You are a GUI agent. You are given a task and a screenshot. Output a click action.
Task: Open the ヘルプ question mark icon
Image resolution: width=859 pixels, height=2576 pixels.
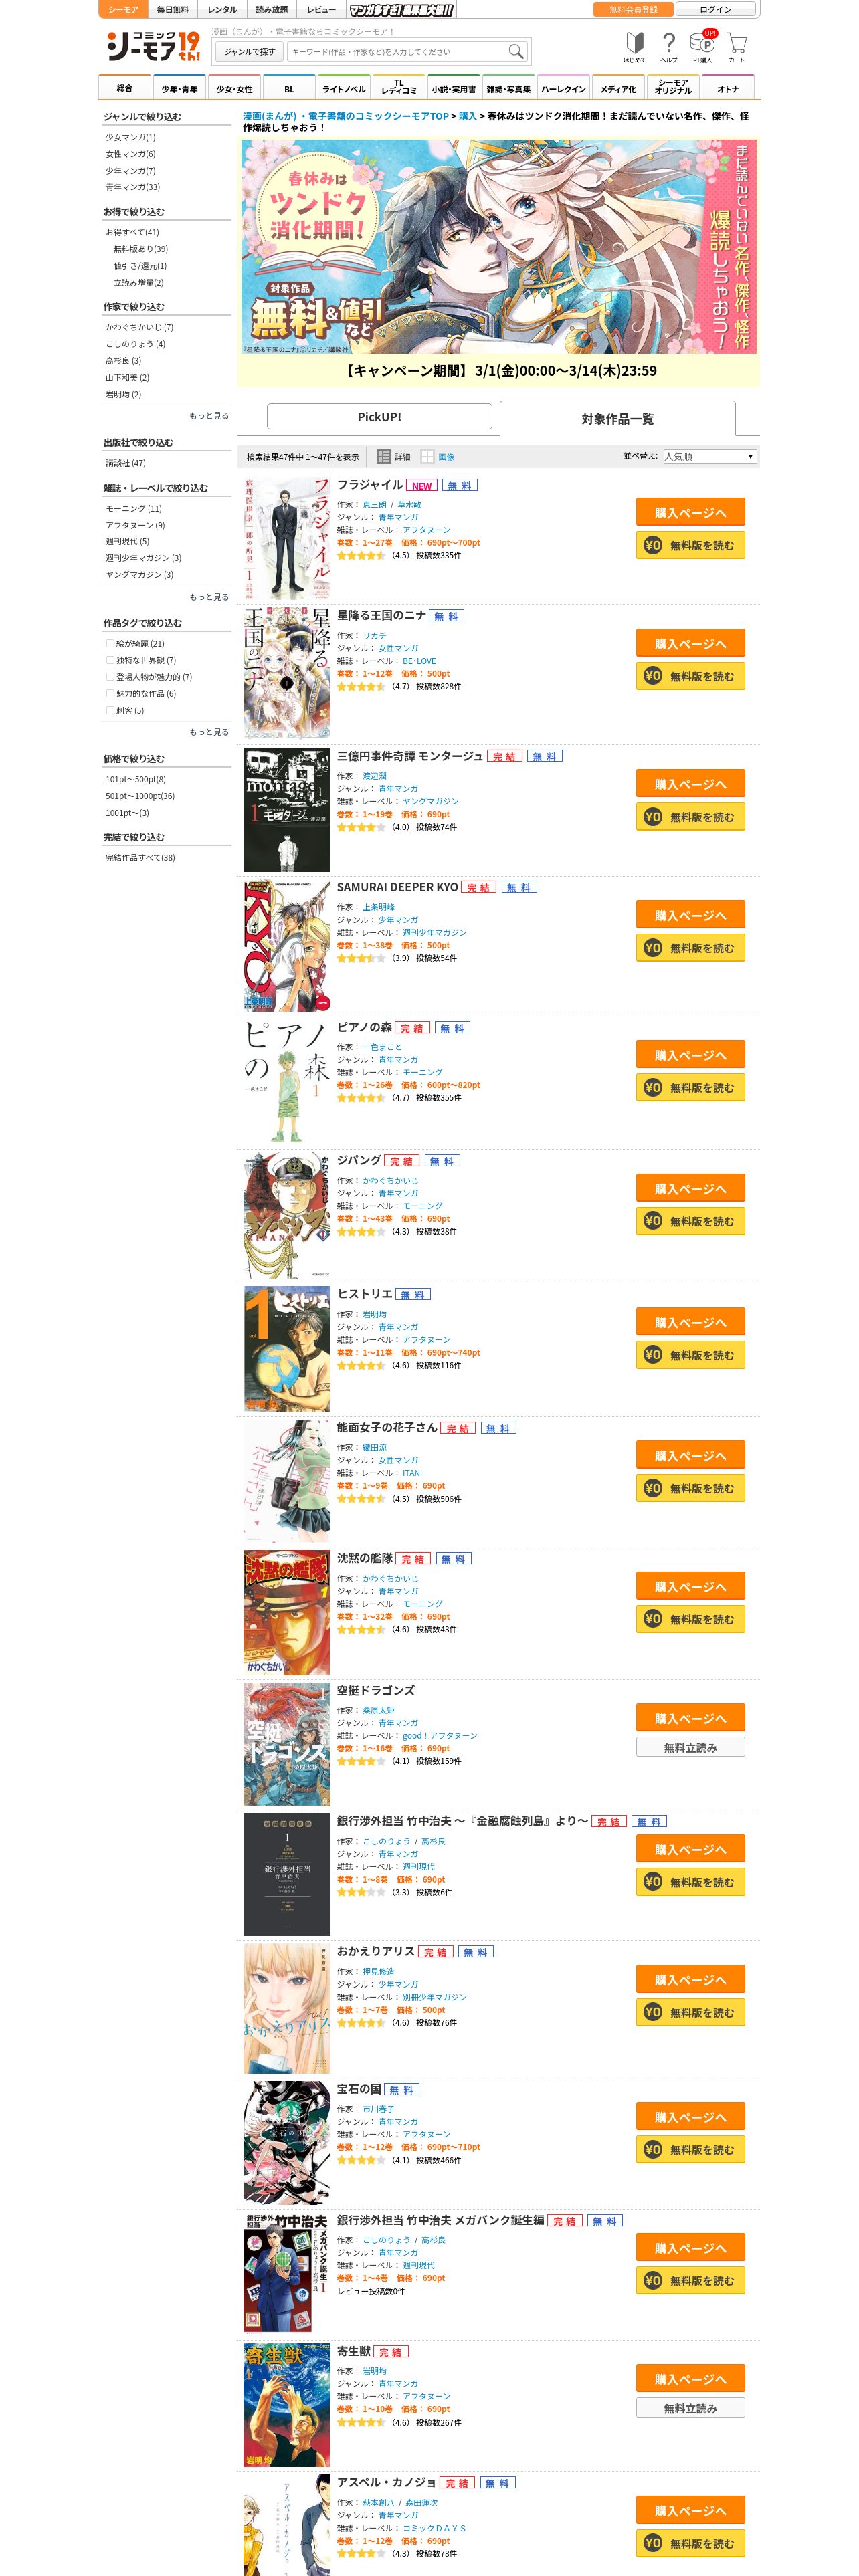pos(669,46)
